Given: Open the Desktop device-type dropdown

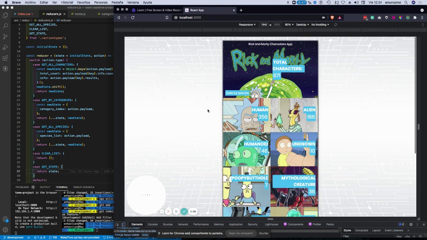Looking at the screenshot, I should (x=302, y=25).
